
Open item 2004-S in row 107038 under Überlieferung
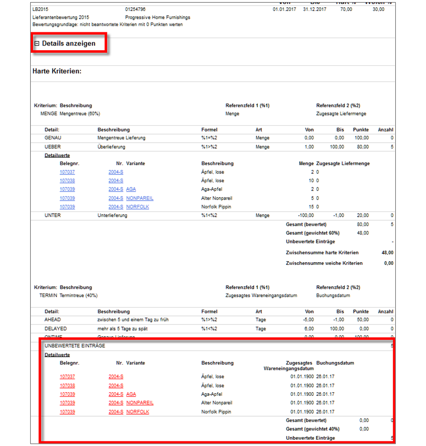click(116, 181)
